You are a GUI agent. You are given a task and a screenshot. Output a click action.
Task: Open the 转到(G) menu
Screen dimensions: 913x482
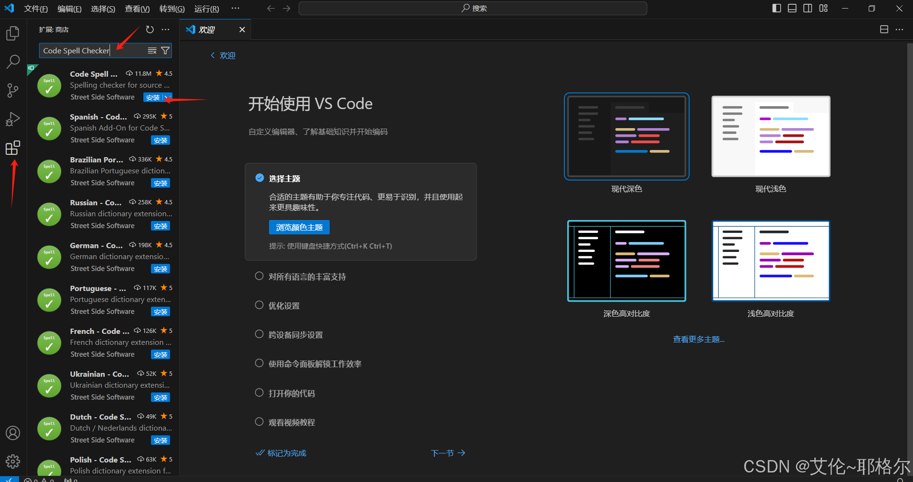click(x=172, y=9)
